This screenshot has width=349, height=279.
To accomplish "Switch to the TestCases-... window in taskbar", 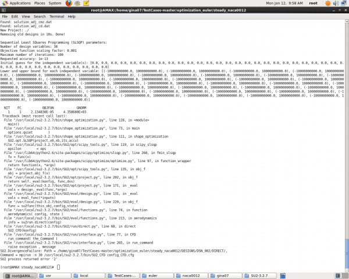I will click(123, 276).
